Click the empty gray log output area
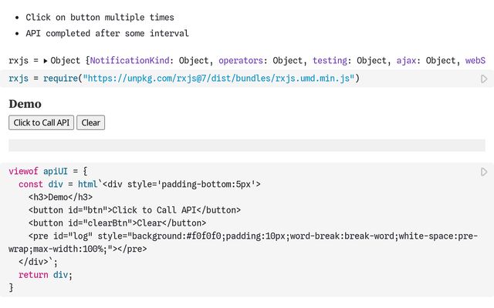 (x=246, y=145)
